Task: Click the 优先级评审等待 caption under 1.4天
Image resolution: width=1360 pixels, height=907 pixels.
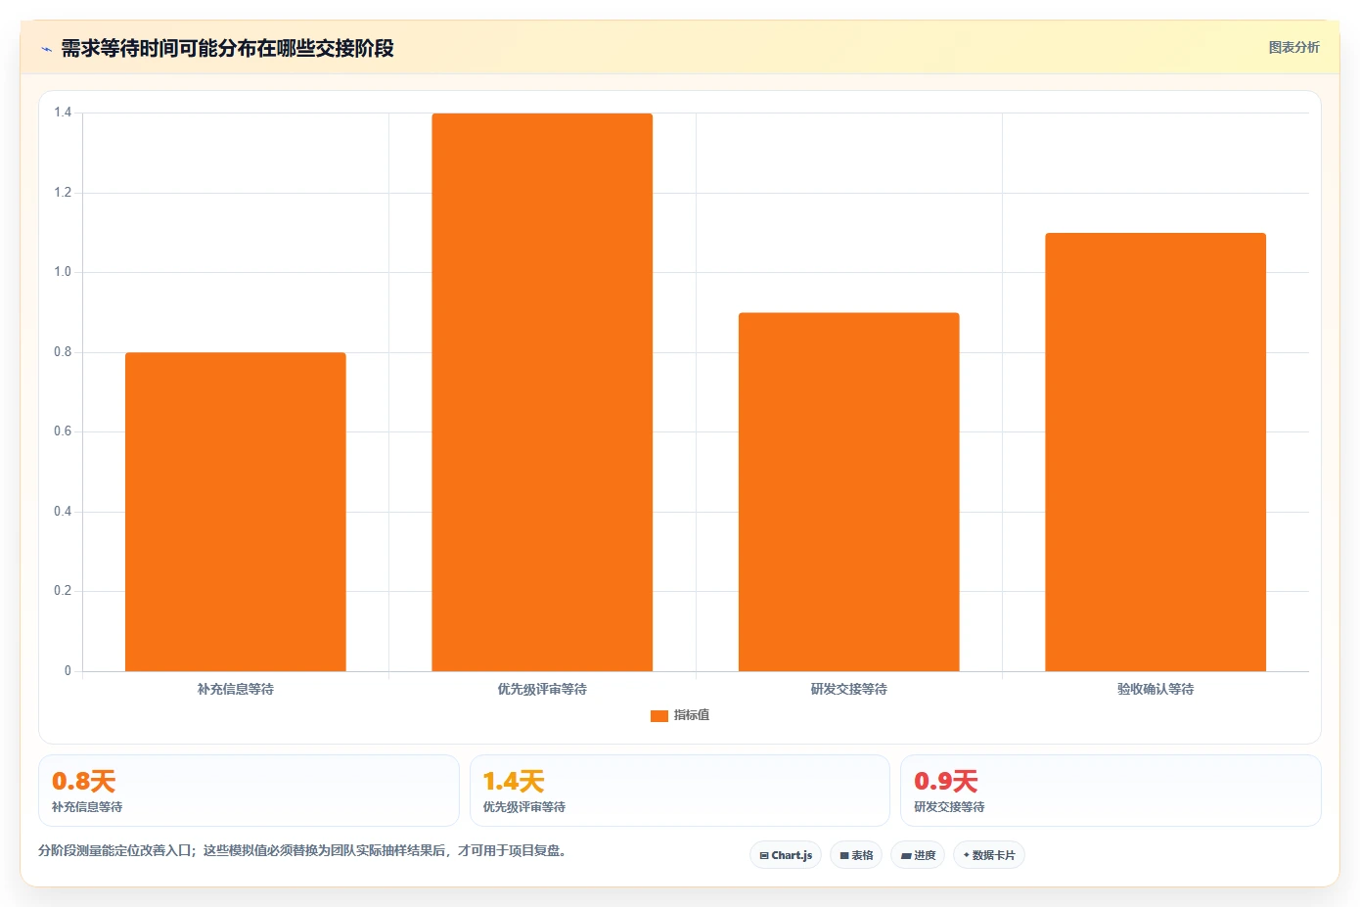Action: [x=524, y=807]
